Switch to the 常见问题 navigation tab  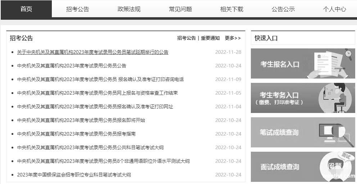(180, 9)
